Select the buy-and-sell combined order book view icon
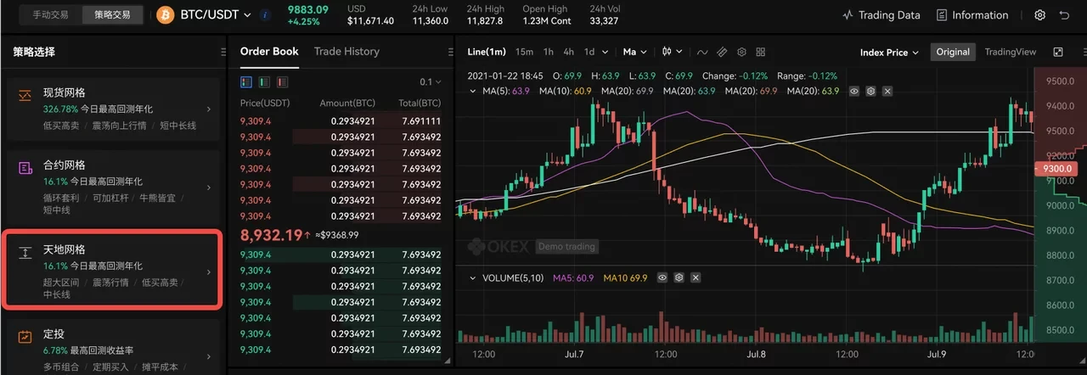Viewport: 1087px width, 375px height. [x=246, y=82]
